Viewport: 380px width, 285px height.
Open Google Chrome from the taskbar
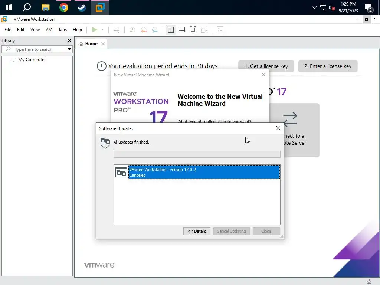(x=64, y=7)
